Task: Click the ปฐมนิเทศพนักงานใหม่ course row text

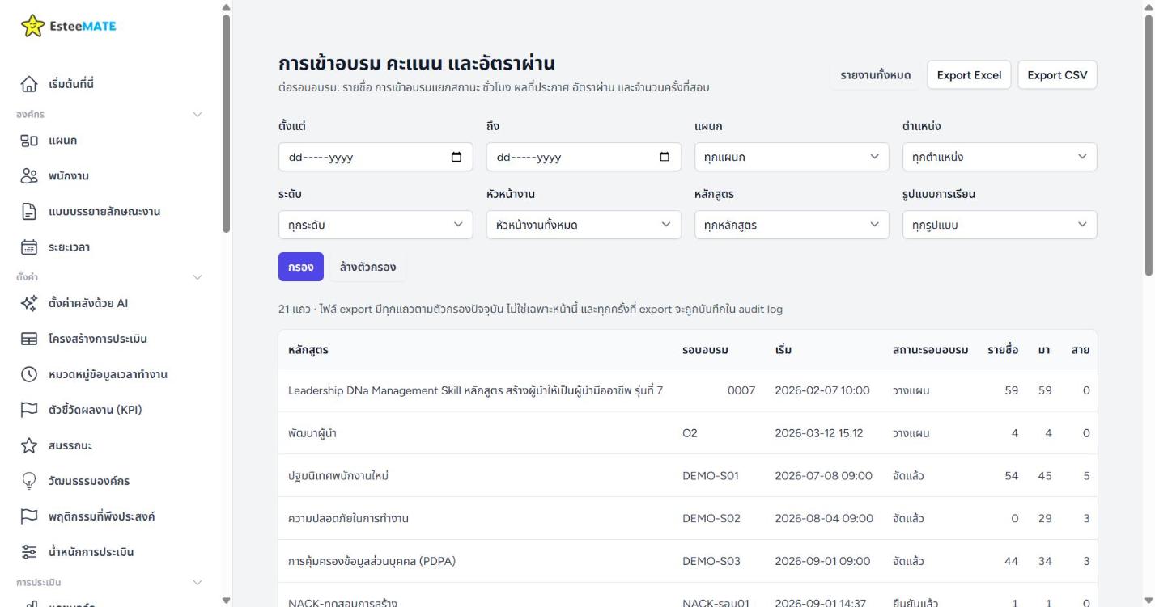Action: [x=338, y=475]
